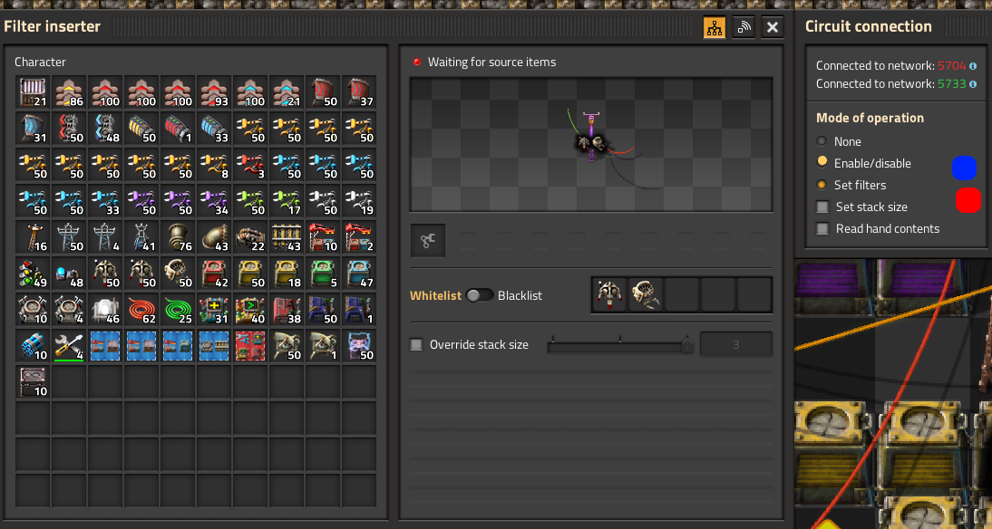Pick the white inserter stack of 19
This screenshot has height=529, width=992.
pos(359,202)
